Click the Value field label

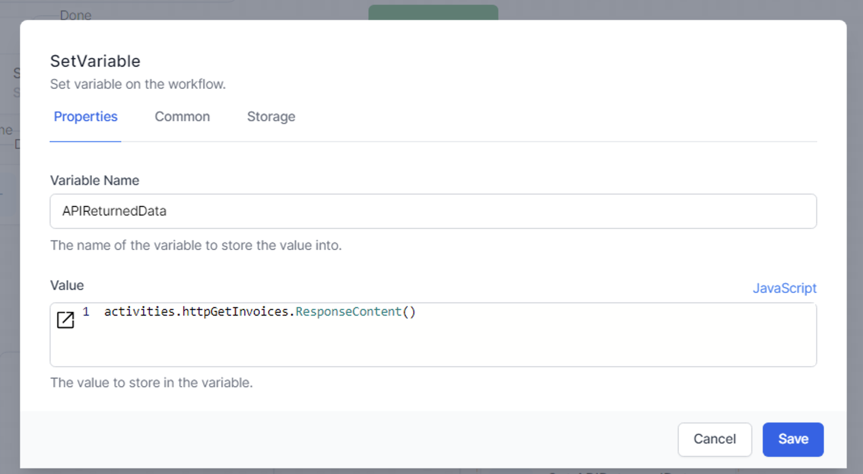67,285
